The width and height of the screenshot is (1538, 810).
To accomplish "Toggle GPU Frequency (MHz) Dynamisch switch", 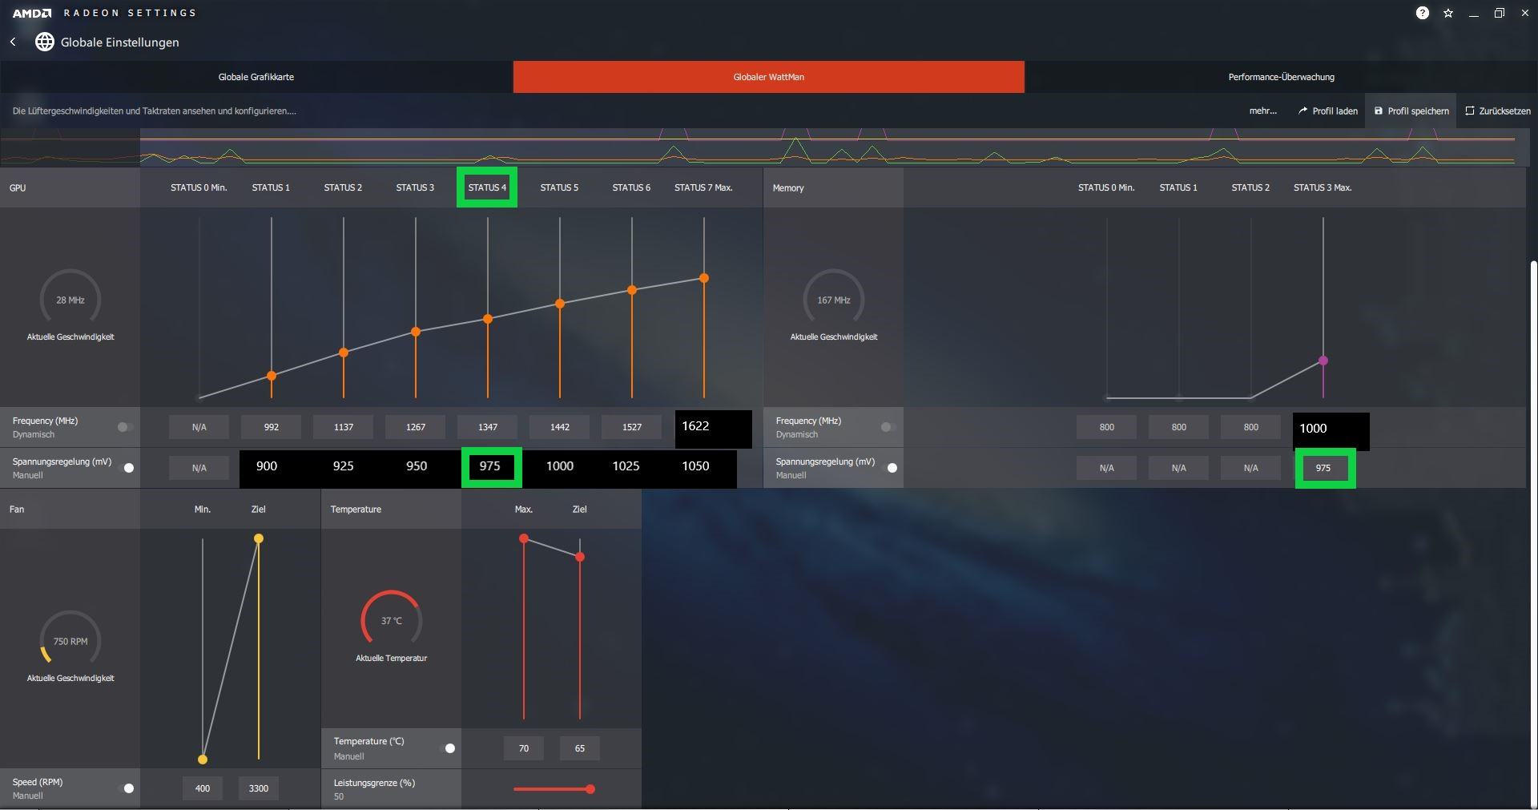I will (125, 427).
